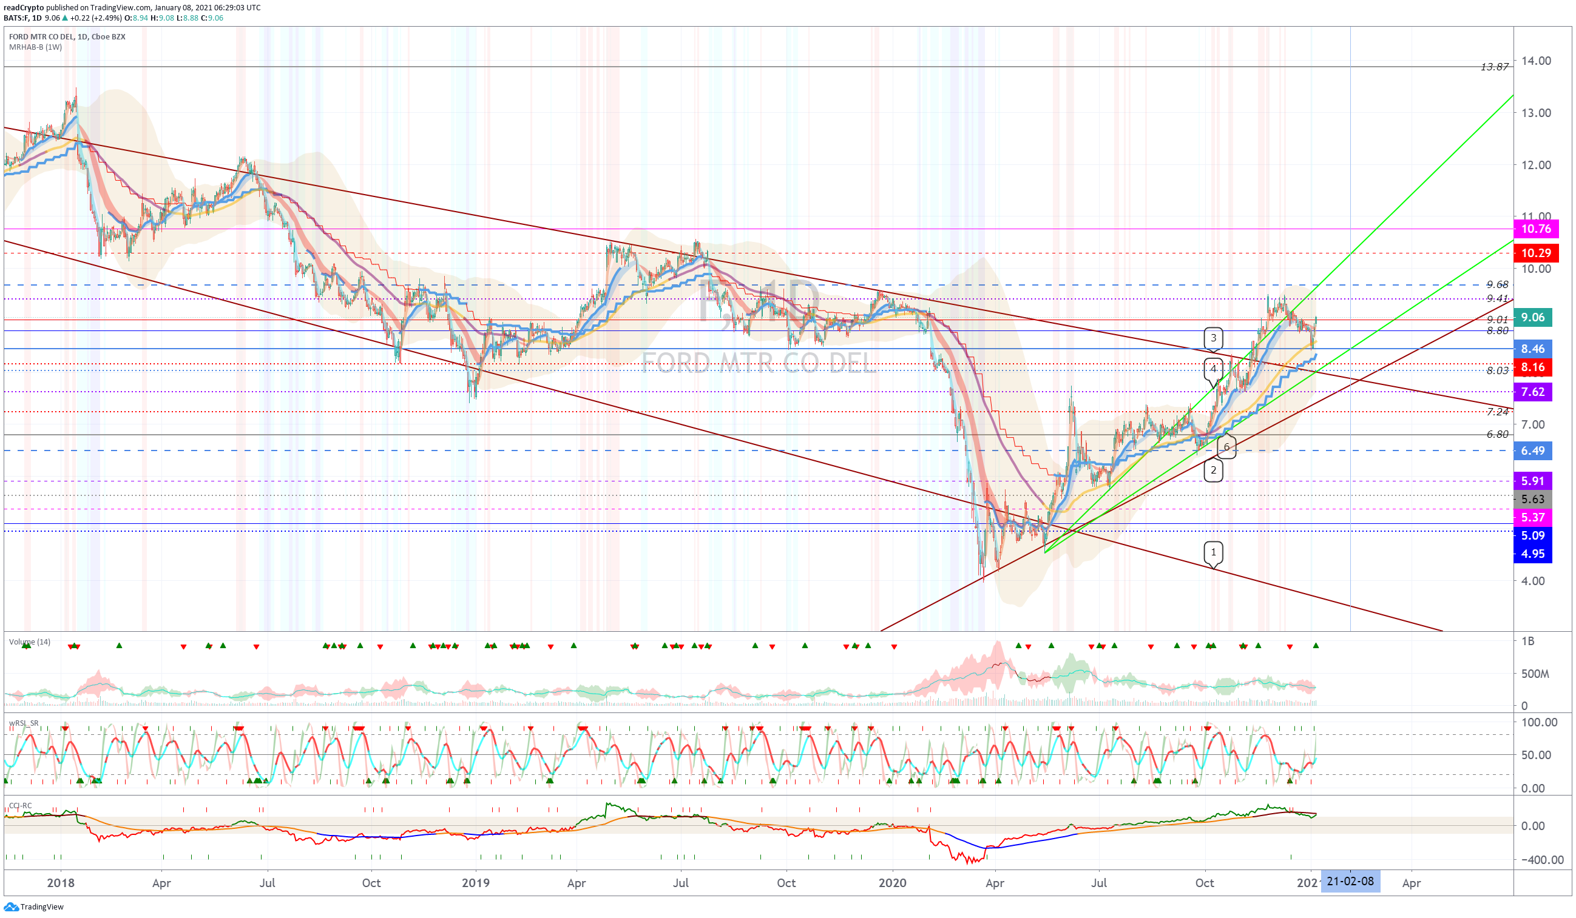Click the gray 5.63 price label
Image resolution: width=1576 pixels, height=918 pixels.
[x=1532, y=499]
